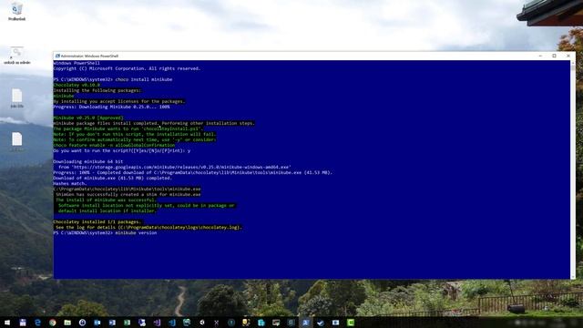
Task: Click the PowerShell vertical scrollbar
Action: [573, 169]
